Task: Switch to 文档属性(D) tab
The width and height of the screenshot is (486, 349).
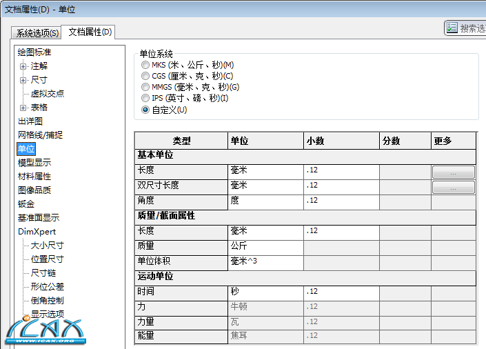Action: pyautogui.click(x=88, y=32)
